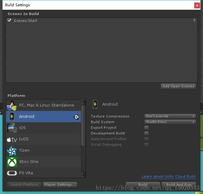Screen dimensions: 203x194
Task: Click the Tizen pinwheel icon
Action: point(12,151)
